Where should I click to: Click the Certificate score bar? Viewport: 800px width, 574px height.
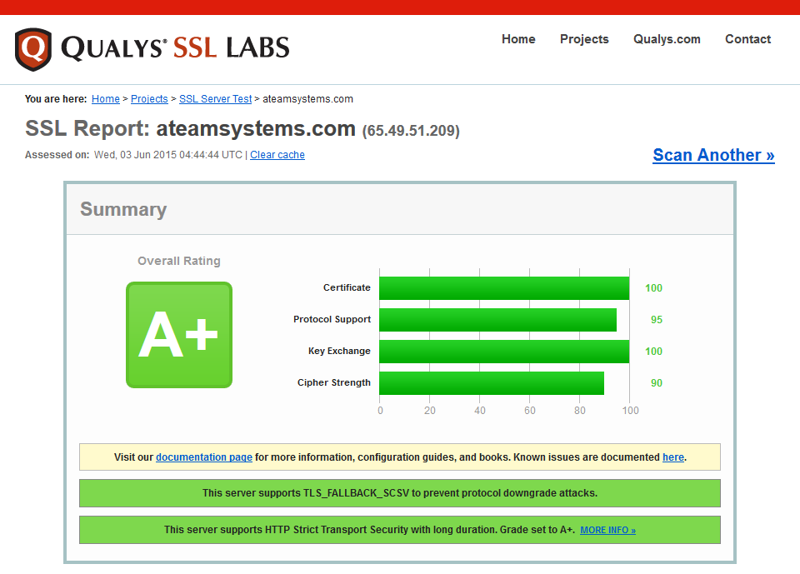point(504,288)
